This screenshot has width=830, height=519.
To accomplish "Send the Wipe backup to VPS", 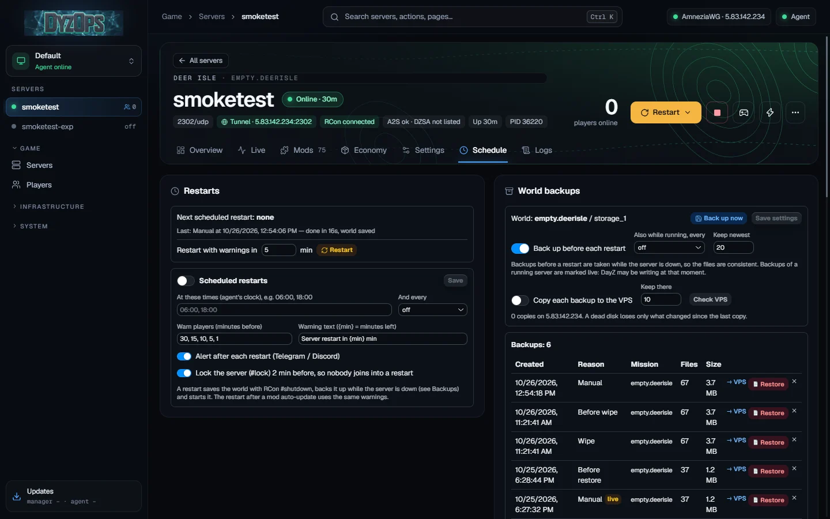I will (x=737, y=441).
